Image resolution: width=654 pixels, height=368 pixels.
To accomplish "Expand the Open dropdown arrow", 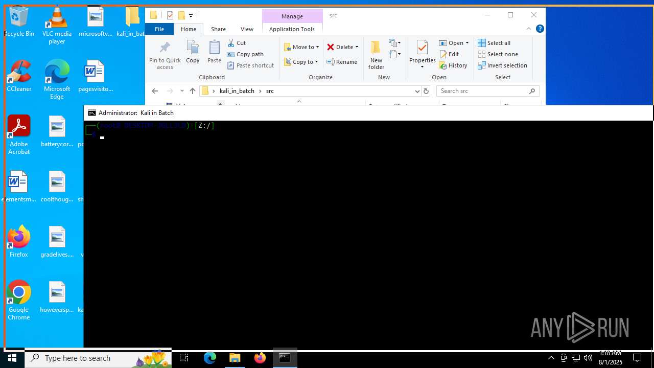I will (467, 43).
